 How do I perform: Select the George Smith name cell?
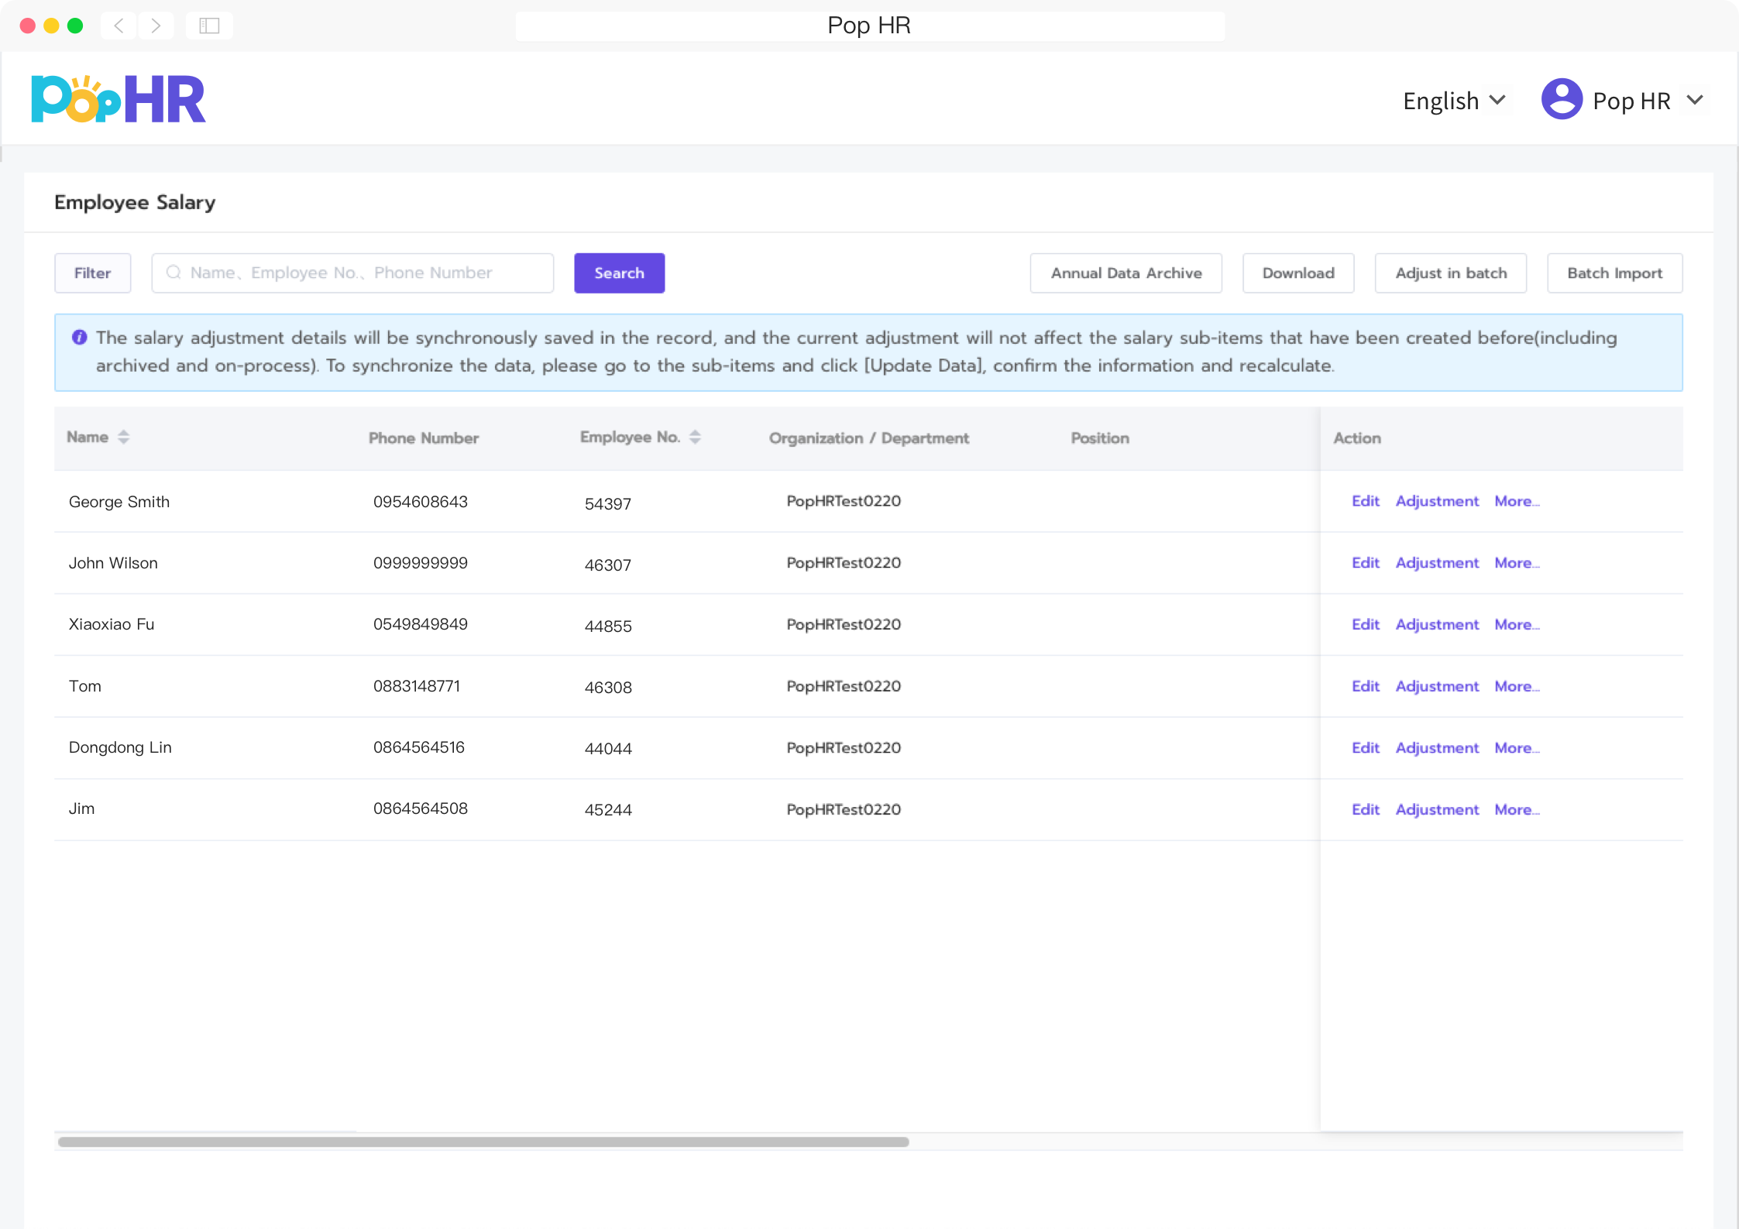[x=119, y=502]
